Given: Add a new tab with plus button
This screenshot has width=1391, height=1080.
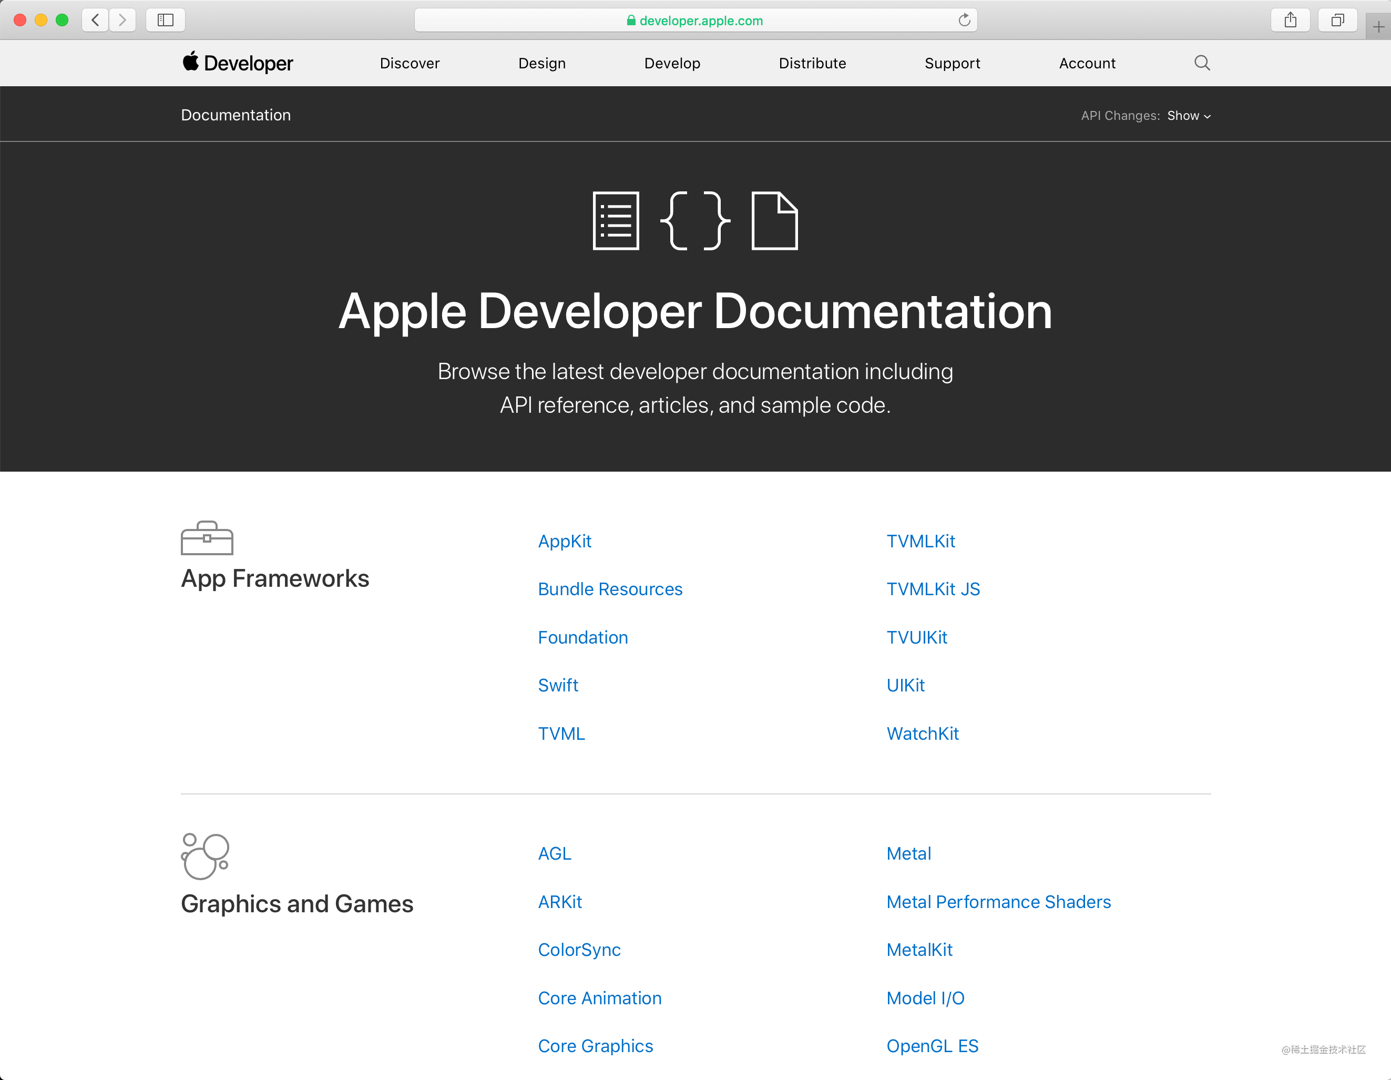Looking at the screenshot, I should click(x=1378, y=27).
